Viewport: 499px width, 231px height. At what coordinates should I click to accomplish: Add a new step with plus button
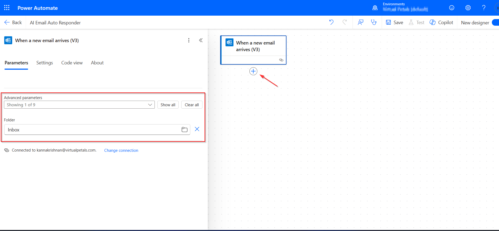(253, 71)
